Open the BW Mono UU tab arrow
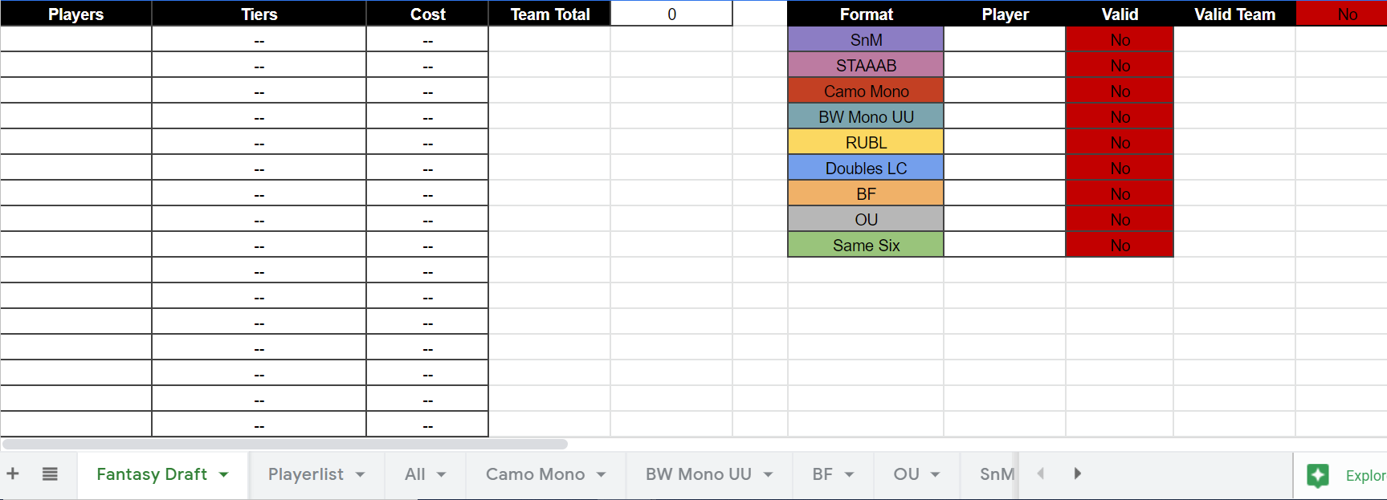 (769, 474)
